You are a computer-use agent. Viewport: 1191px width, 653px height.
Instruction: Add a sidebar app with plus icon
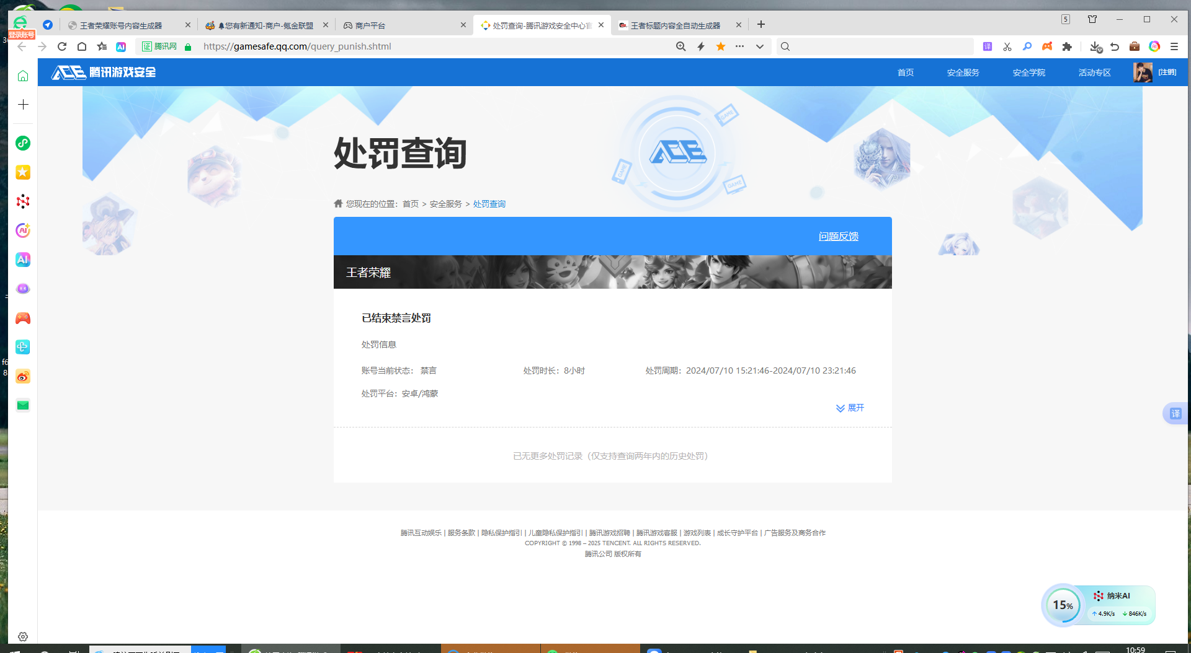(x=23, y=105)
